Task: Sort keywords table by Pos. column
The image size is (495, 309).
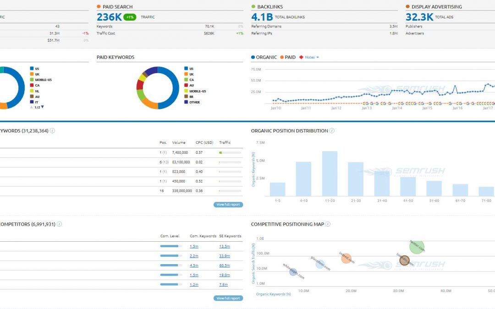Action: (163, 142)
